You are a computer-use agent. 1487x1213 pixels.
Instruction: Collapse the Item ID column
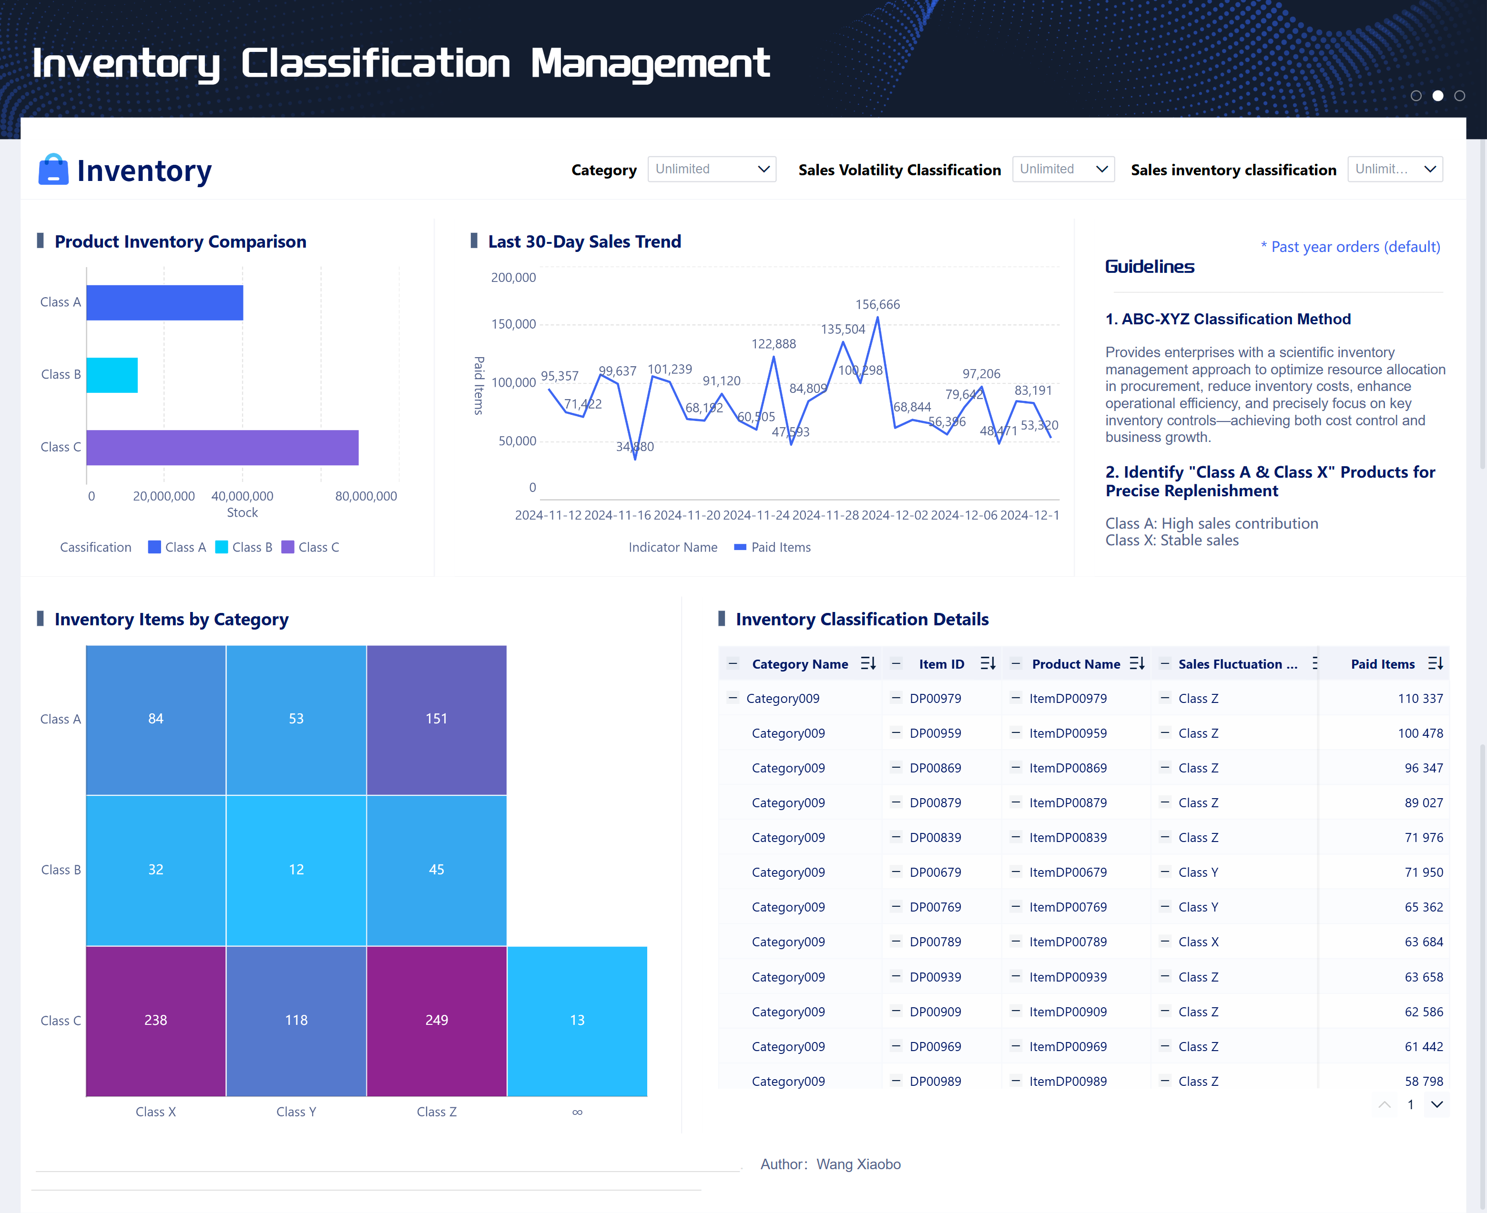pyautogui.click(x=896, y=663)
